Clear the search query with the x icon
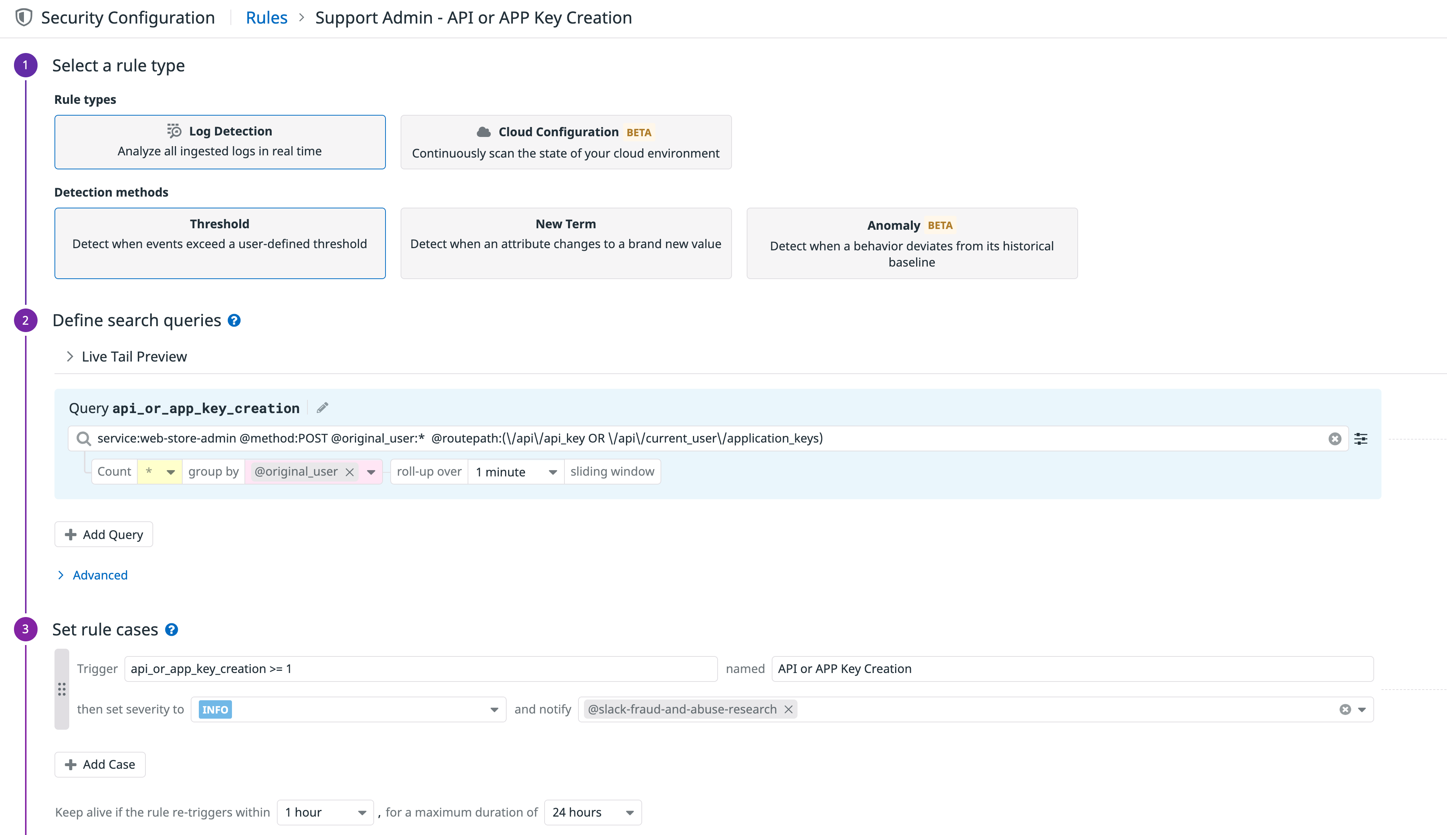1447x835 pixels. [1335, 438]
